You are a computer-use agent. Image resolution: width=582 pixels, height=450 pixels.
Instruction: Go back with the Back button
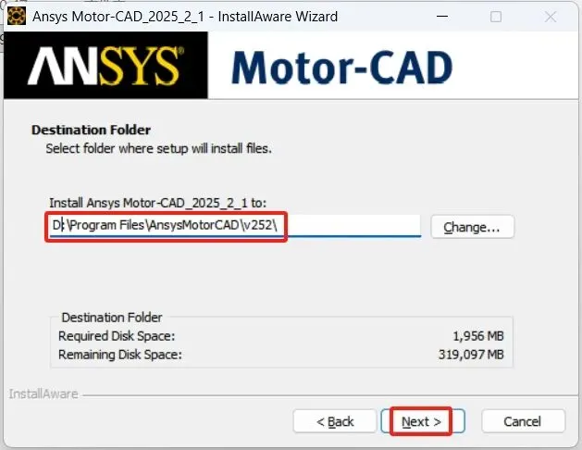point(335,421)
